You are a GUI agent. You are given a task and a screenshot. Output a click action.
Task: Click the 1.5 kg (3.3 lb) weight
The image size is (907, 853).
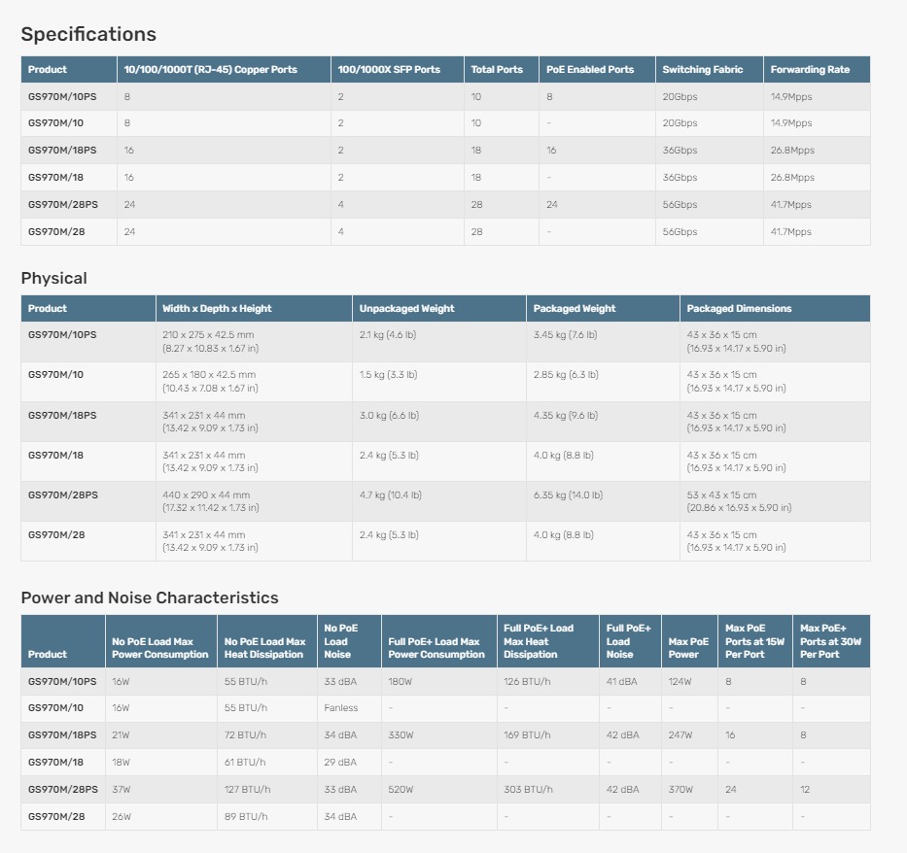click(388, 374)
